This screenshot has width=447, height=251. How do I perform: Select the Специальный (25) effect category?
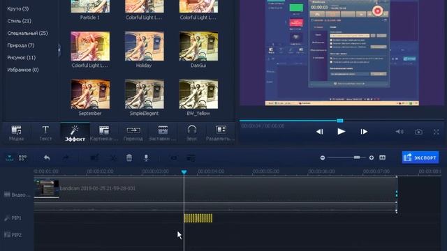[x=27, y=33]
